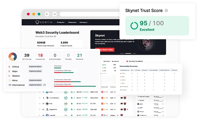Click the Ampleforth project logo icon

(x=47, y=109)
